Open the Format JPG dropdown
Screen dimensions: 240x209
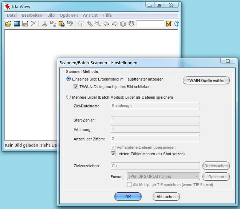163,176
